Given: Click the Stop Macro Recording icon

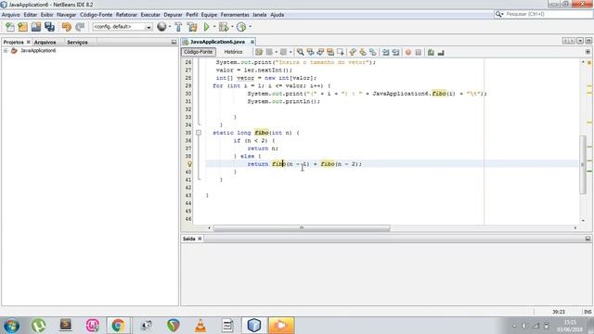Looking at the screenshot, I should pyautogui.click(x=419, y=52).
